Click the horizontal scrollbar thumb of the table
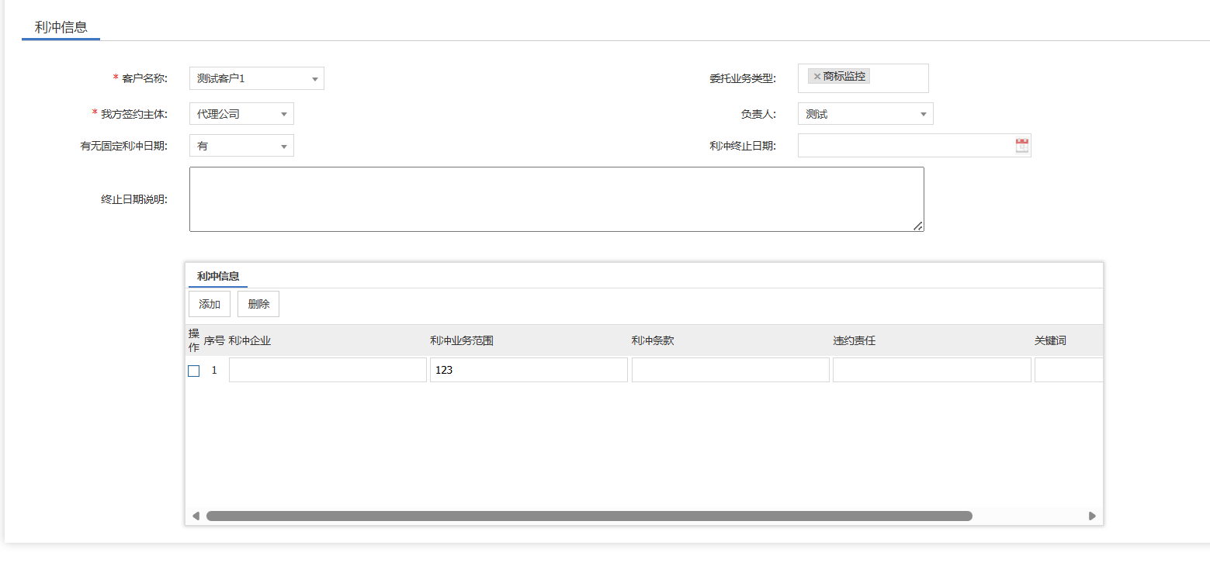Viewport: 1210px width, 573px height. (x=589, y=516)
